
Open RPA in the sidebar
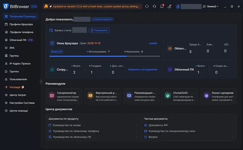point(21,48)
